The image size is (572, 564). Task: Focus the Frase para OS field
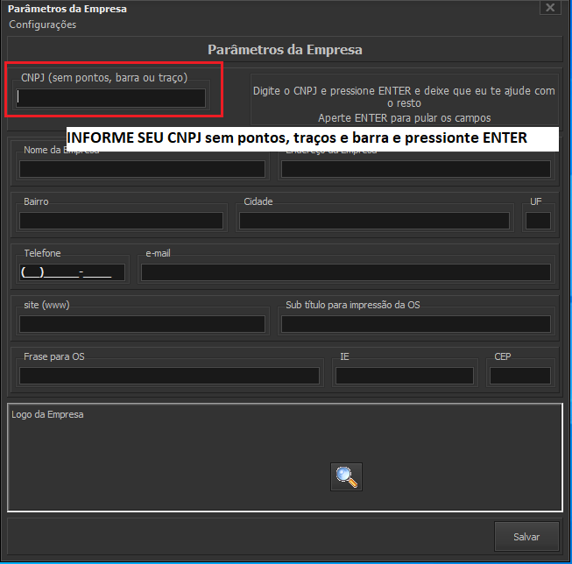pos(170,376)
